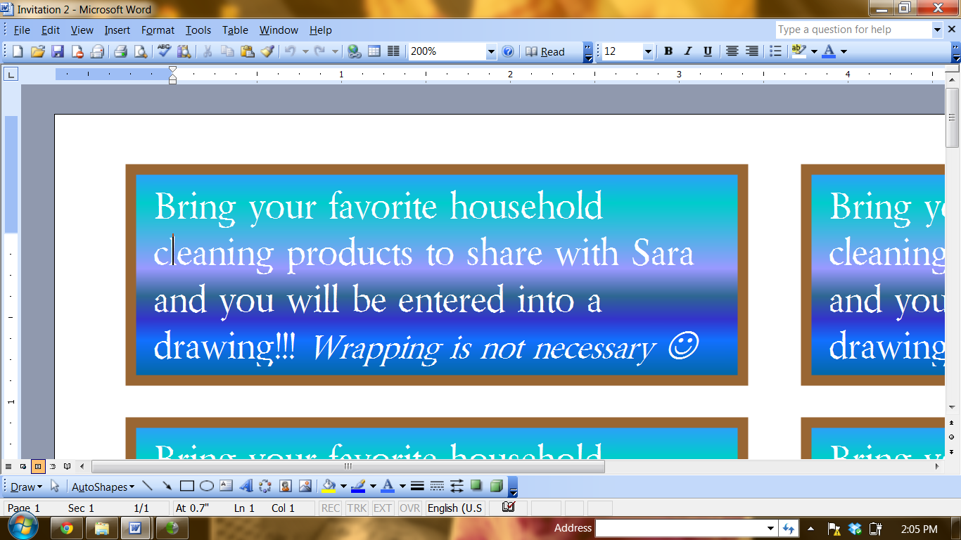
Task: Open the Font Size 12 dropdown
Action: click(x=648, y=51)
